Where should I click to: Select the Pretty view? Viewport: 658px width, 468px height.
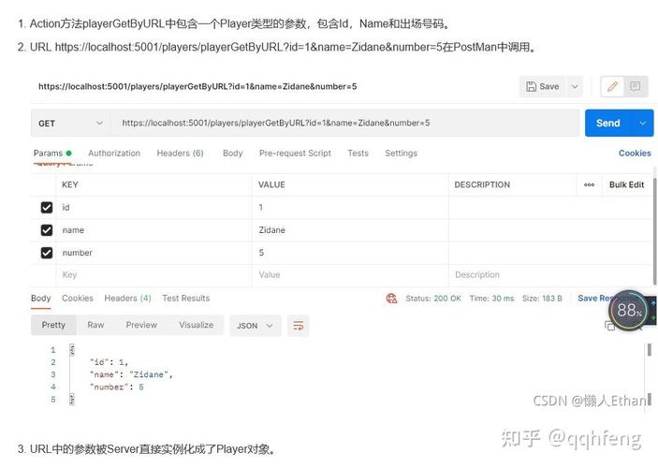coord(53,325)
